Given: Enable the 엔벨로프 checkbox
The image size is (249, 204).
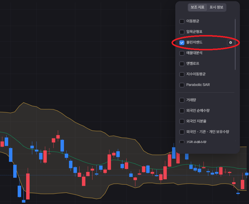Looking at the screenshot, I should click(182, 64).
